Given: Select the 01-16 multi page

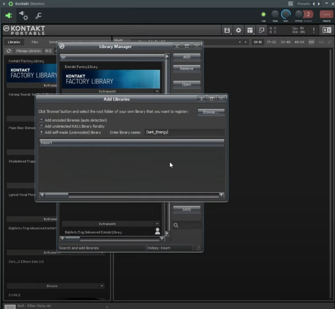Looking at the screenshot, I should (x=258, y=42).
